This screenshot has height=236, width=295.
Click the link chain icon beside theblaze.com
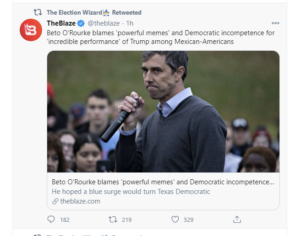[x=55, y=201]
